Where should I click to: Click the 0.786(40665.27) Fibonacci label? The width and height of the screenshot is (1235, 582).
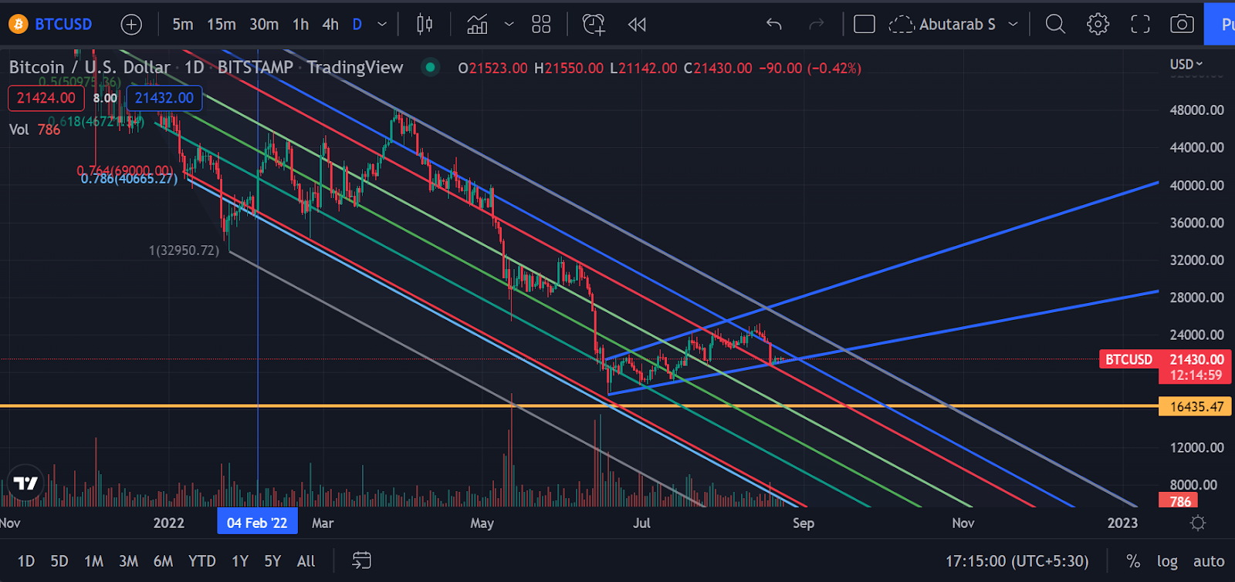click(129, 179)
